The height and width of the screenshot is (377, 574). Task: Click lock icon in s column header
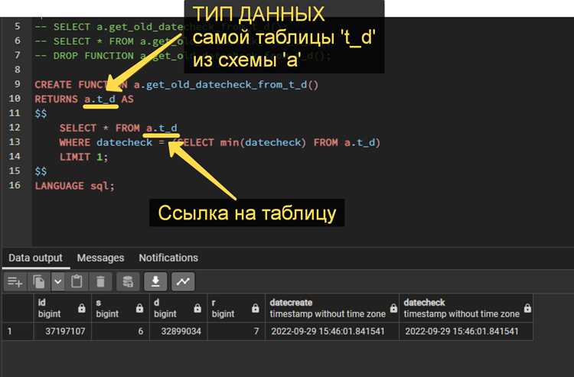(139, 308)
